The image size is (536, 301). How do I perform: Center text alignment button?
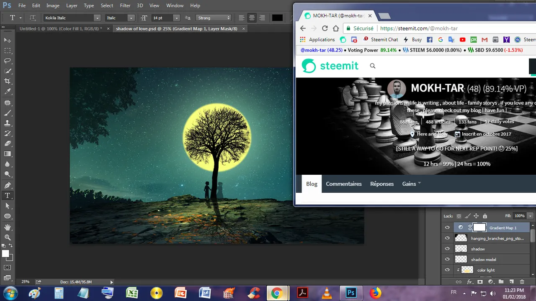point(252,18)
